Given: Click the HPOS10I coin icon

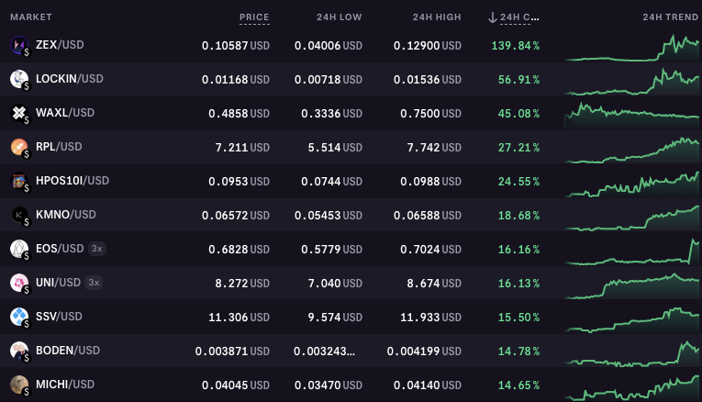Looking at the screenshot, I should pos(19,182).
